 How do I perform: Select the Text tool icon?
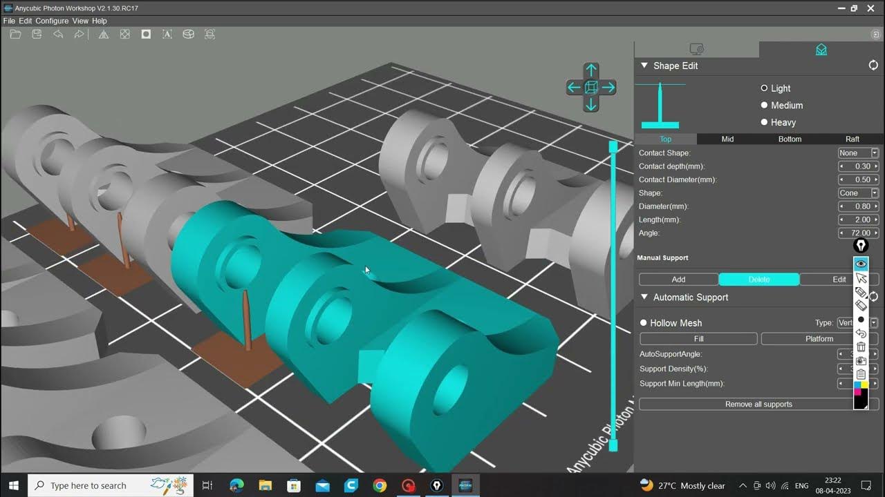click(167, 34)
